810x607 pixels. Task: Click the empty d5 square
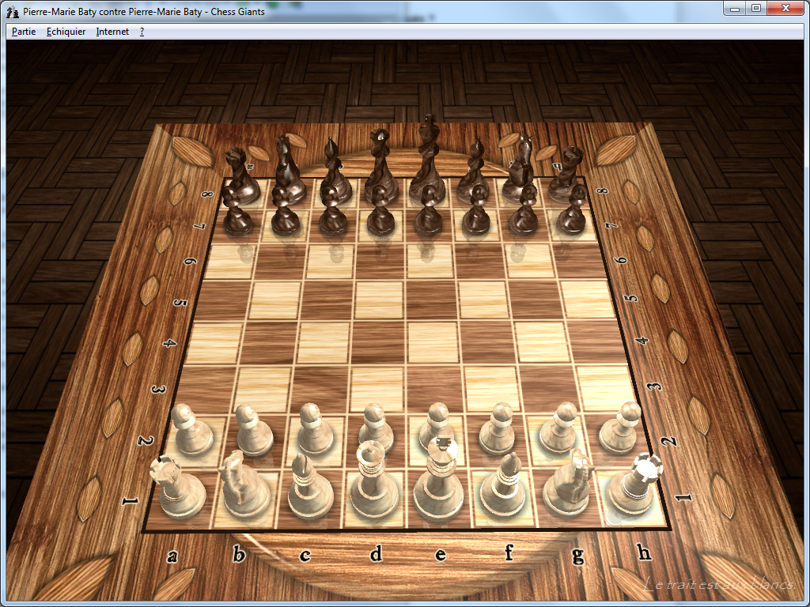380,300
